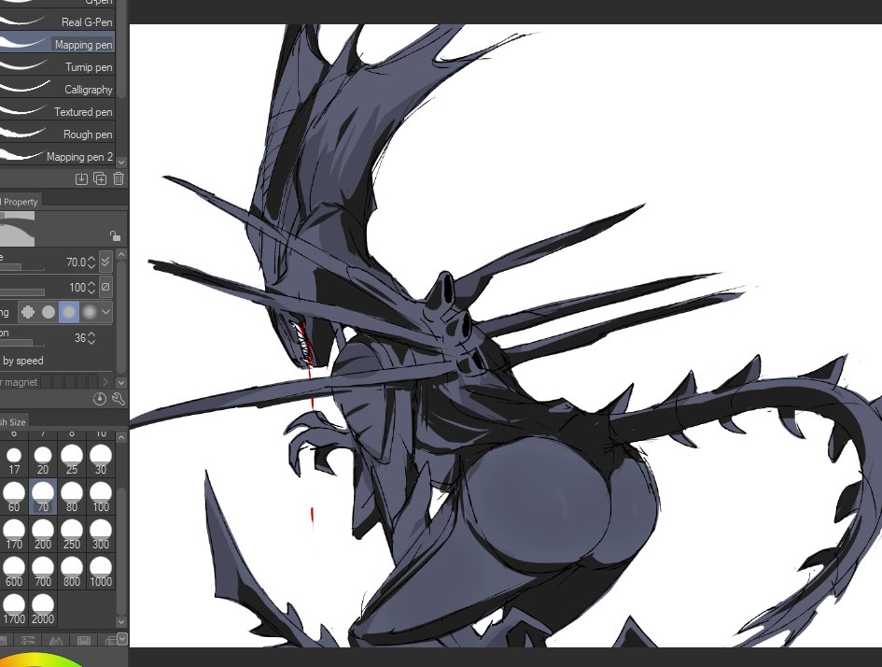Select brush size preset 20

[x=43, y=460]
